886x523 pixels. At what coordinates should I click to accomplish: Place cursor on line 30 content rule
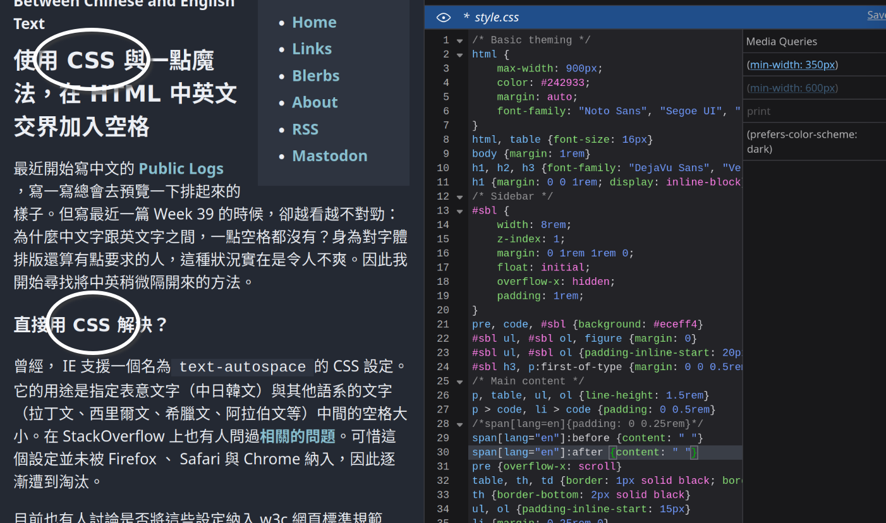tap(585, 452)
